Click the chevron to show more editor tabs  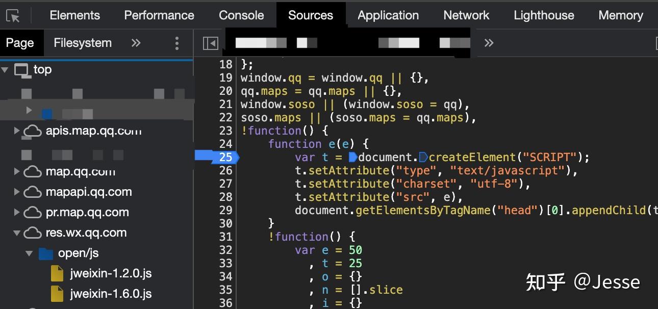pyautogui.click(x=488, y=43)
